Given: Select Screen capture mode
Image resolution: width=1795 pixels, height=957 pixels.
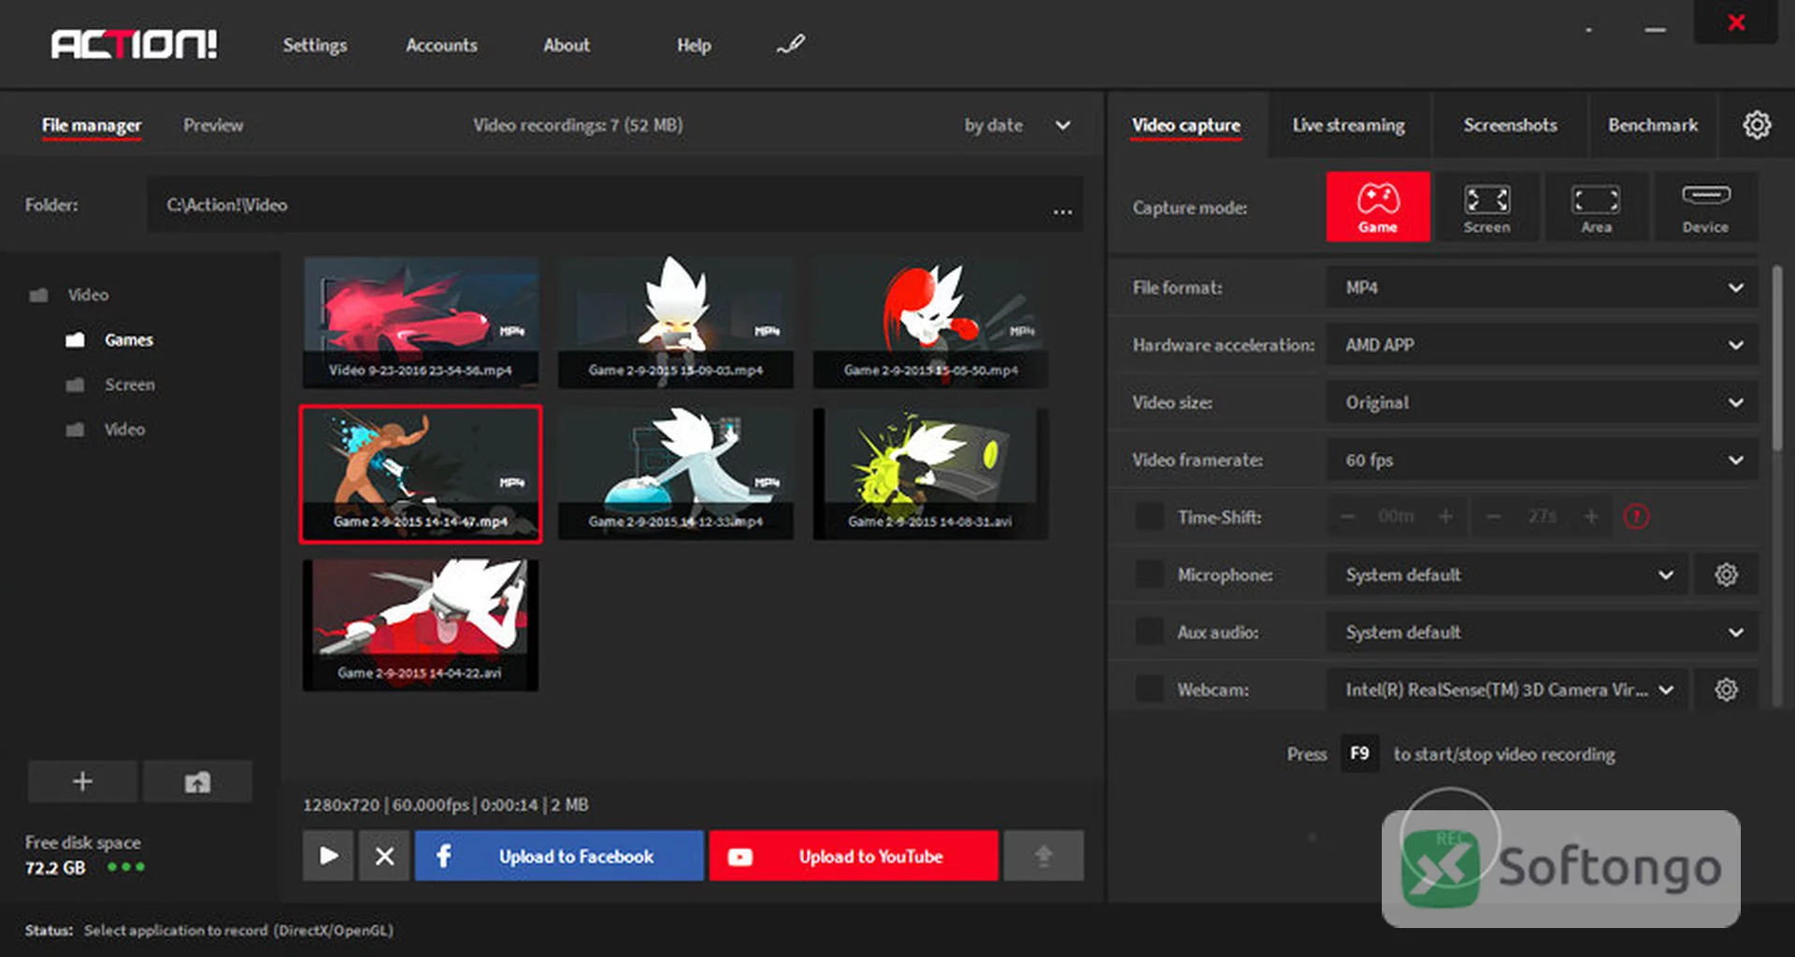Looking at the screenshot, I should (1486, 207).
